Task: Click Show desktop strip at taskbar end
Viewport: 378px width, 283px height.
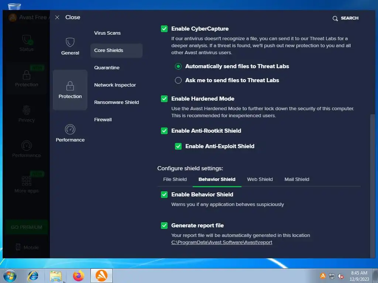Action: point(376,276)
